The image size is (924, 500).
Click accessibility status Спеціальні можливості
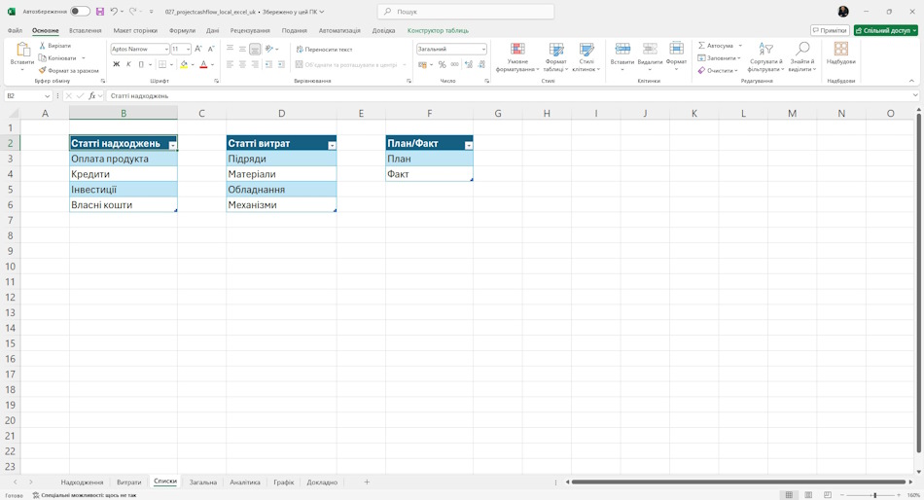pos(85,495)
